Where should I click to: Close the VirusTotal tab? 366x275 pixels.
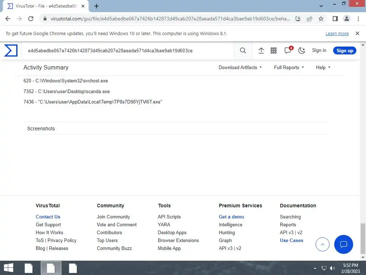point(83,6)
